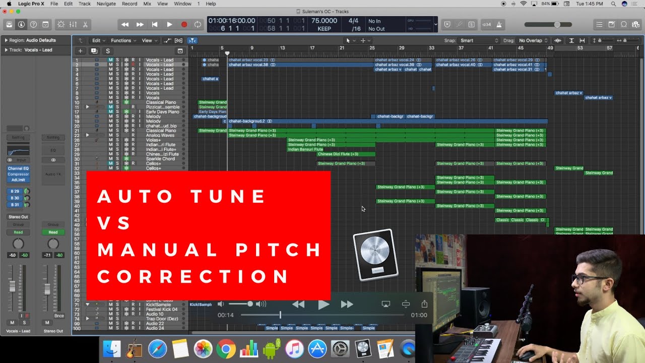Toggle the Inspector info button

click(21, 24)
